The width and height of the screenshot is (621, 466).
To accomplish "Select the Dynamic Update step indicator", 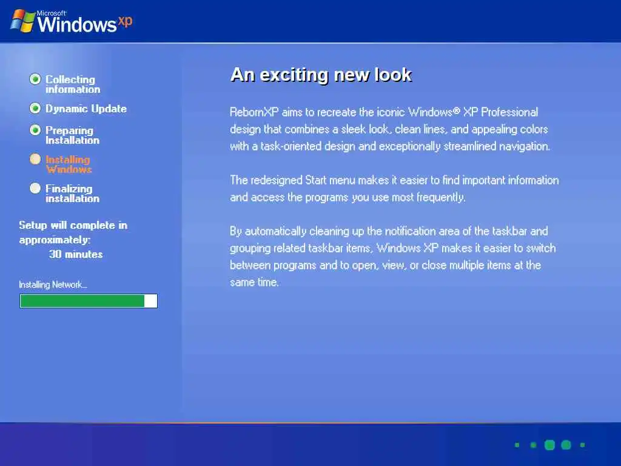I will [x=35, y=108].
